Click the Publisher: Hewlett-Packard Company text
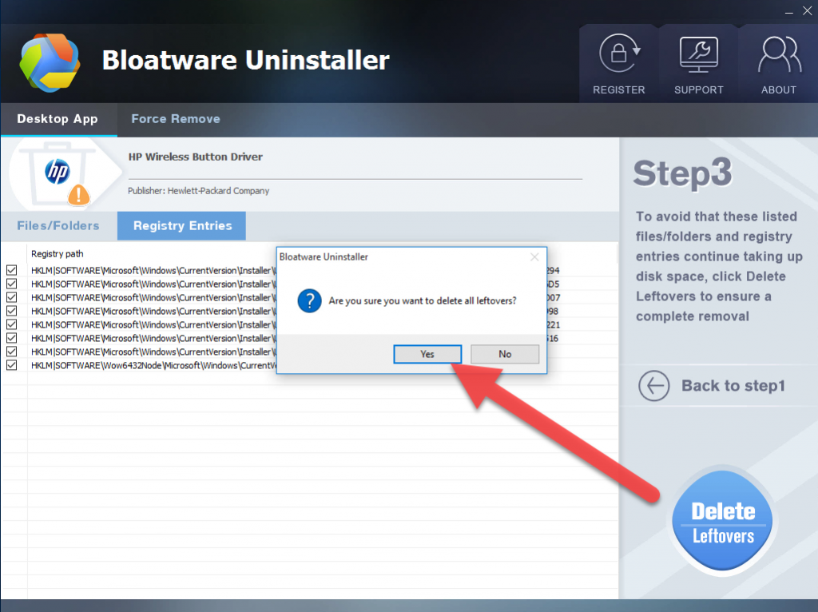Image resolution: width=818 pixels, height=612 pixels. point(199,191)
